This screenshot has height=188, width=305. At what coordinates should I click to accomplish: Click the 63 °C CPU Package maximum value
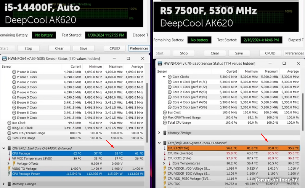pyautogui.click(x=119, y=153)
